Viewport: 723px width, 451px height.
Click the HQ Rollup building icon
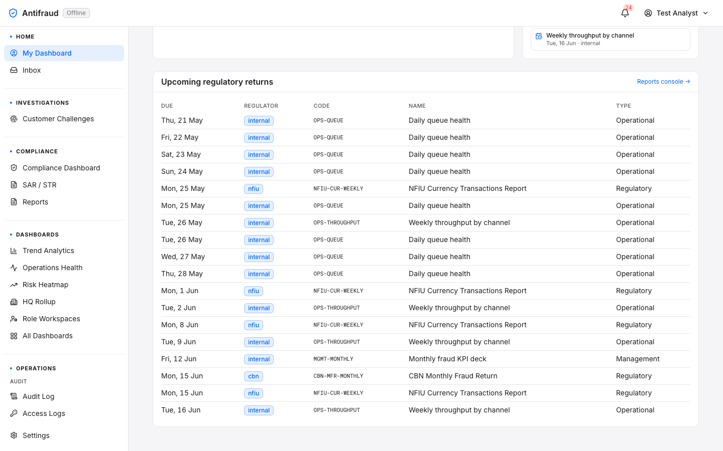14,302
